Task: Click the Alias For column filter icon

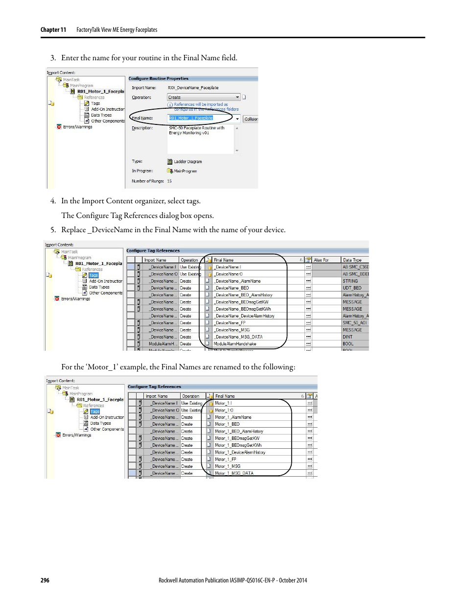Action: point(308,260)
